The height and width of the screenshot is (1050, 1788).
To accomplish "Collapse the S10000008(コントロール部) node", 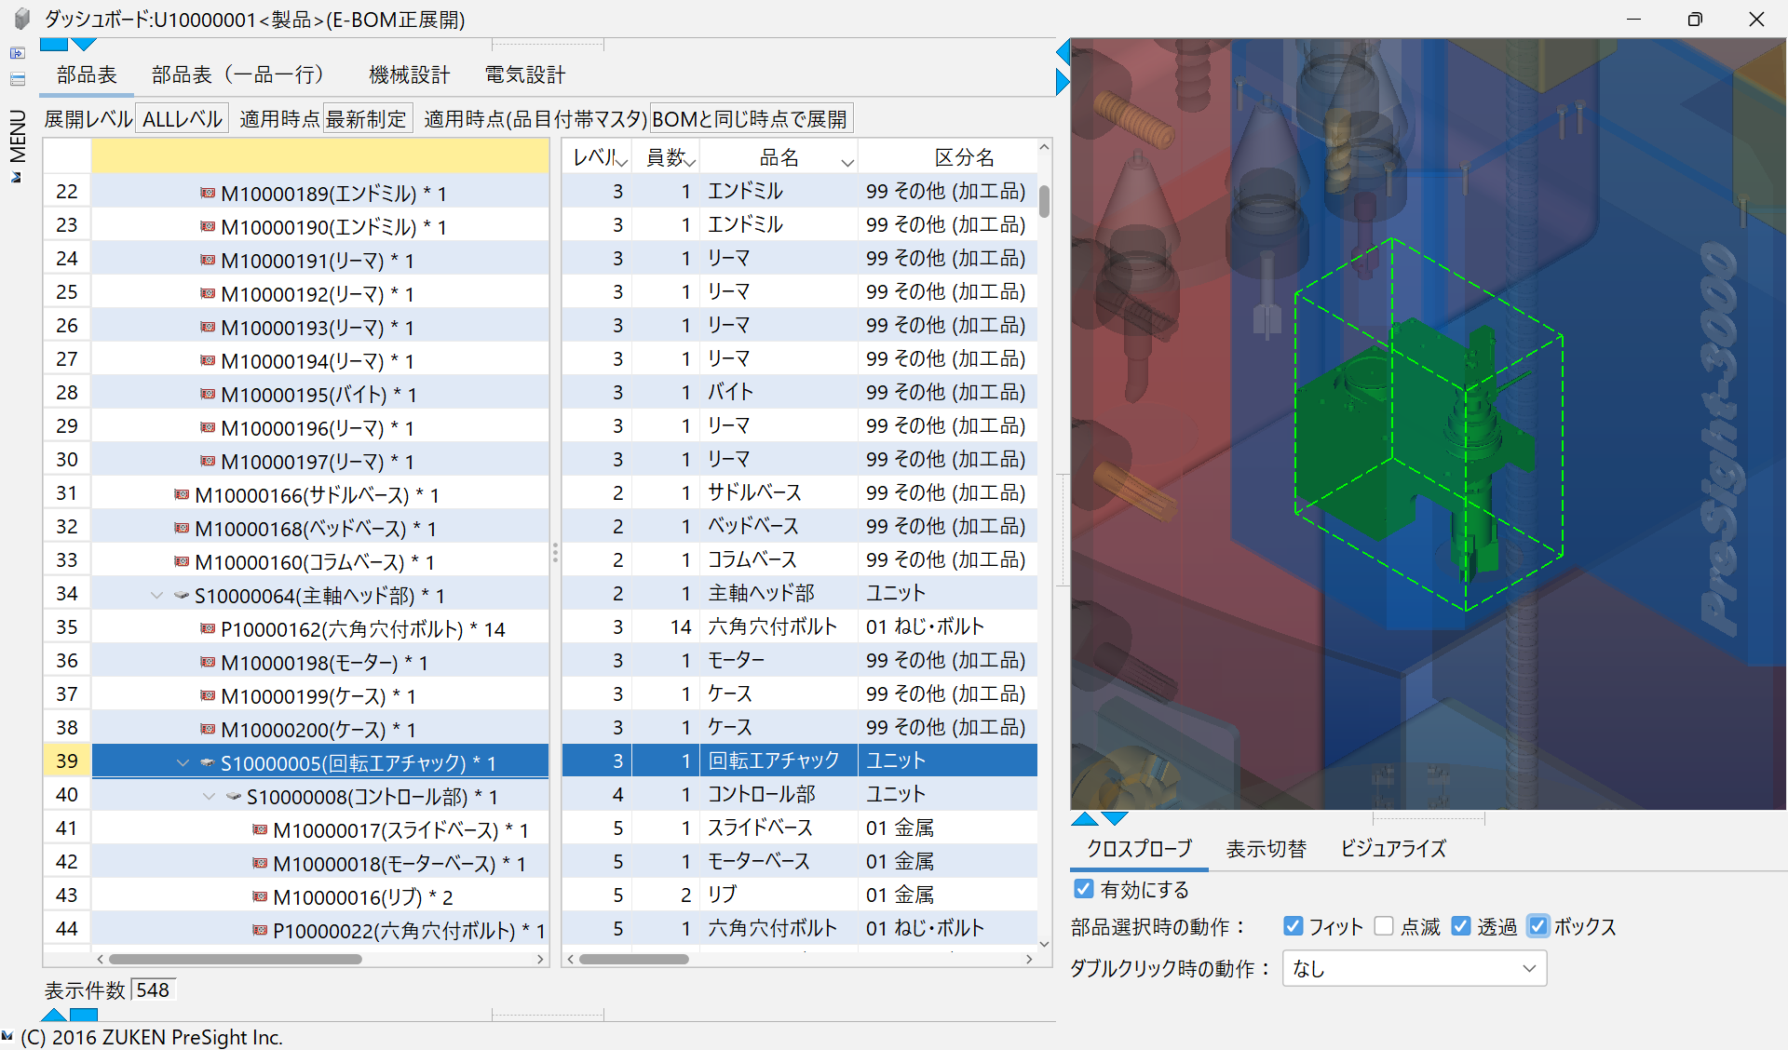I will coord(209,796).
